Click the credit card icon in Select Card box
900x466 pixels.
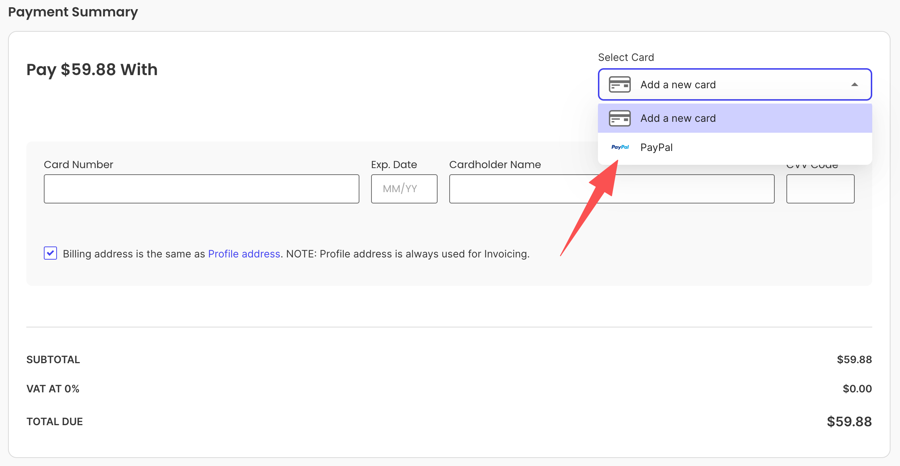click(619, 85)
